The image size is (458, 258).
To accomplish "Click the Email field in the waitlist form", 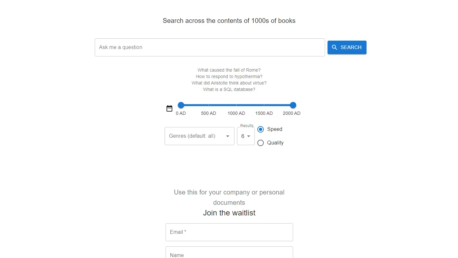I will point(229,232).
